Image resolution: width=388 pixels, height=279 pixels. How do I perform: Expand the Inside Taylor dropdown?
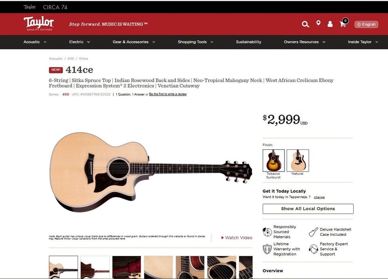point(363,42)
